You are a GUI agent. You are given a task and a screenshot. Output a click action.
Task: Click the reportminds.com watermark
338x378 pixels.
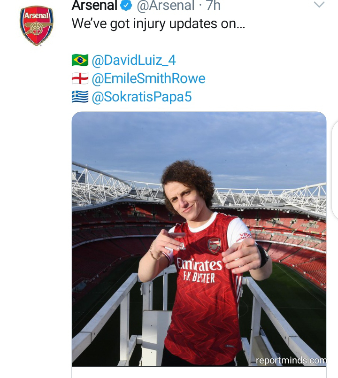click(x=291, y=360)
